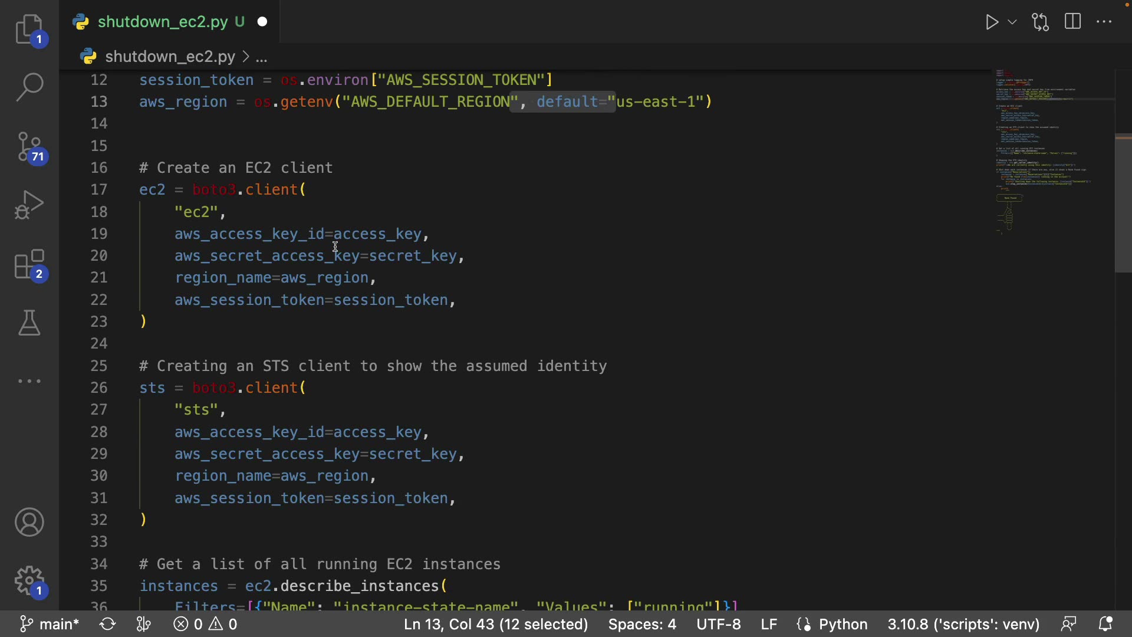The image size is (1132, 637).
Task: Expand the breadcrumb ellipsis after shutdown_ec2.py
Action: point(262,57)
